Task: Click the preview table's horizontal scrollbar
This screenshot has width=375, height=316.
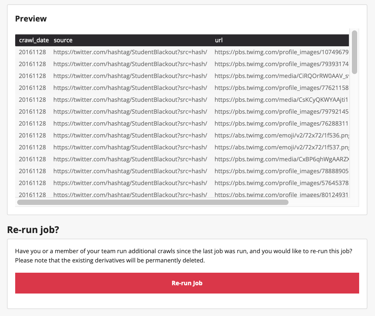Action: 153,202
